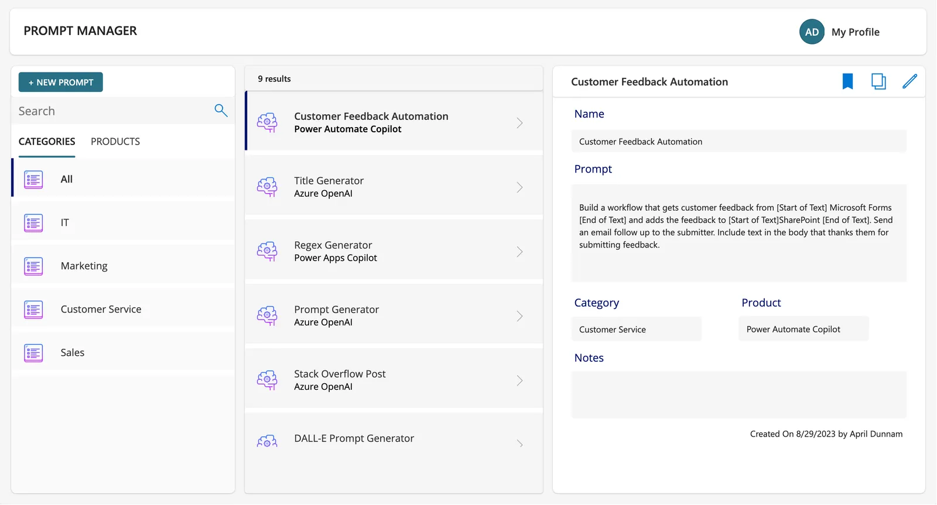
Task: Click the magnifying glass search icon
Action: coord(221,110)
